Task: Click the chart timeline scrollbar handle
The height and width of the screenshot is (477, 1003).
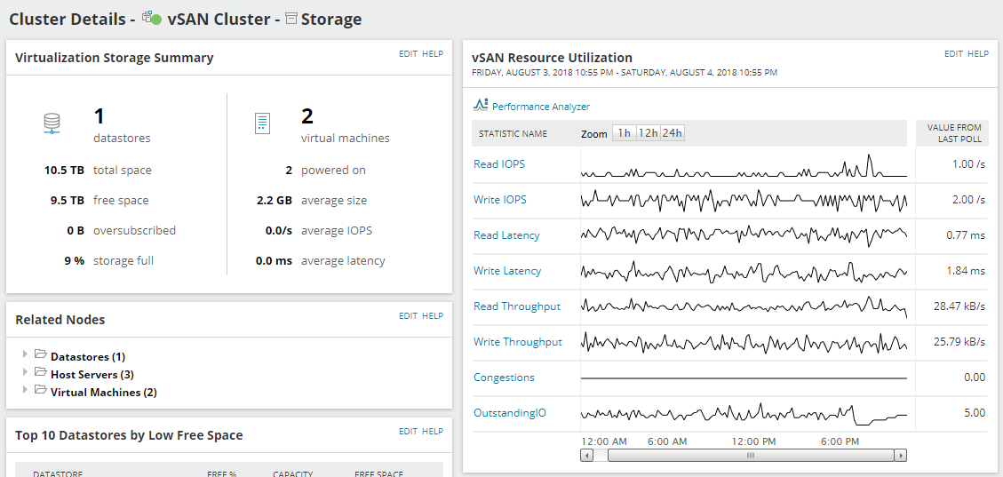Action: click(x=750, y=456)
